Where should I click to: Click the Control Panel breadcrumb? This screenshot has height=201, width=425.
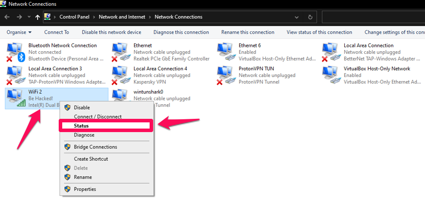74,17
